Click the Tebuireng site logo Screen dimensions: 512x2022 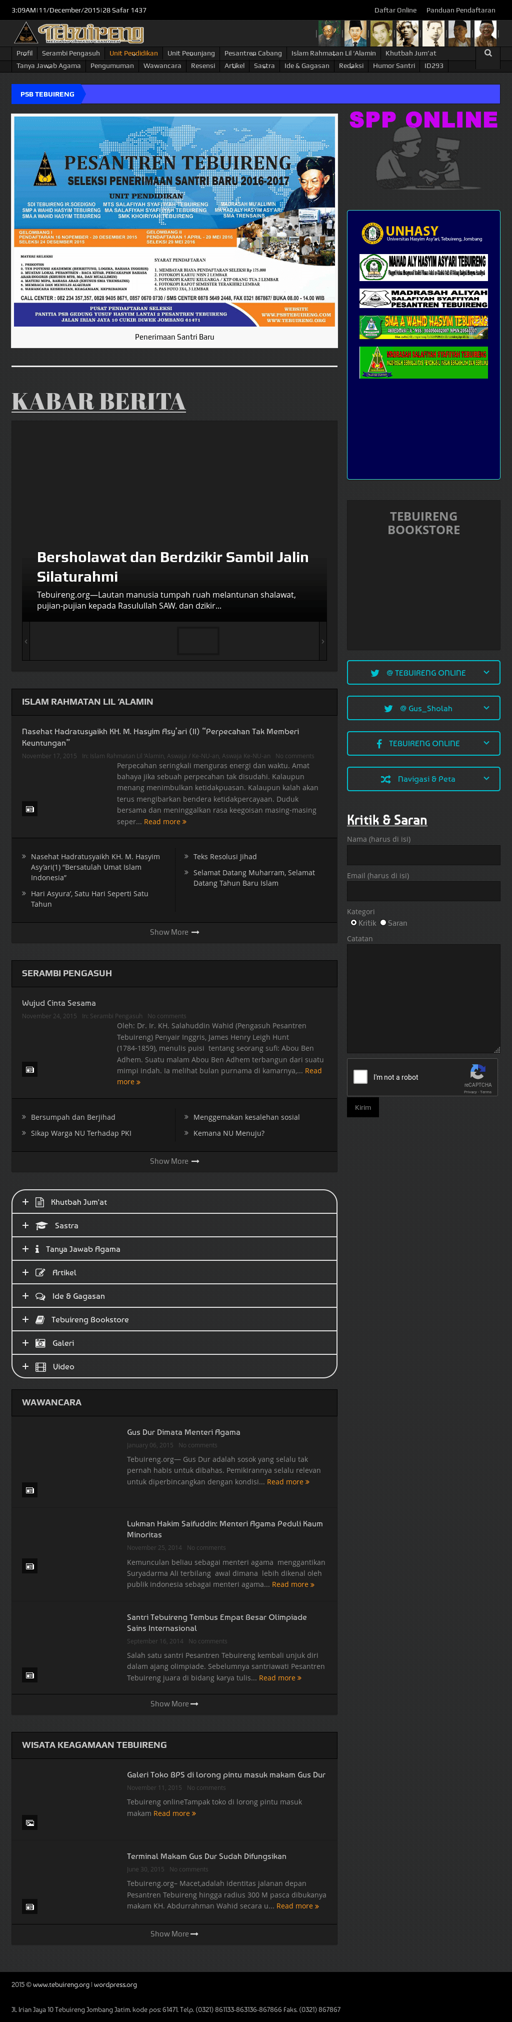tap(79, 33)
